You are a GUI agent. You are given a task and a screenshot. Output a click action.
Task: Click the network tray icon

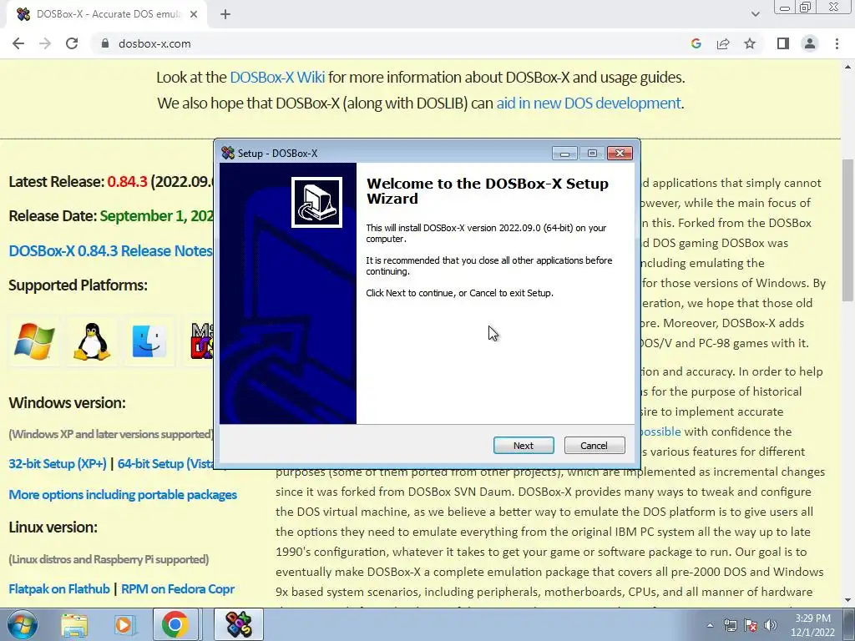(x=730, y=625)
